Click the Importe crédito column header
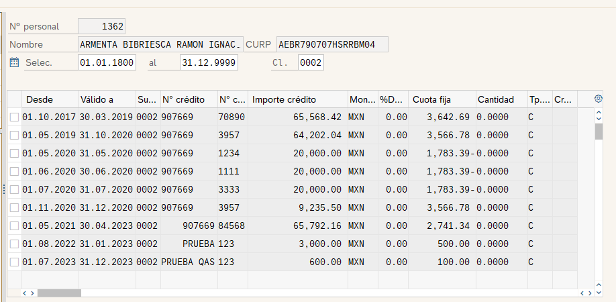Screen dimensions: 616x302 coord(298,99)
